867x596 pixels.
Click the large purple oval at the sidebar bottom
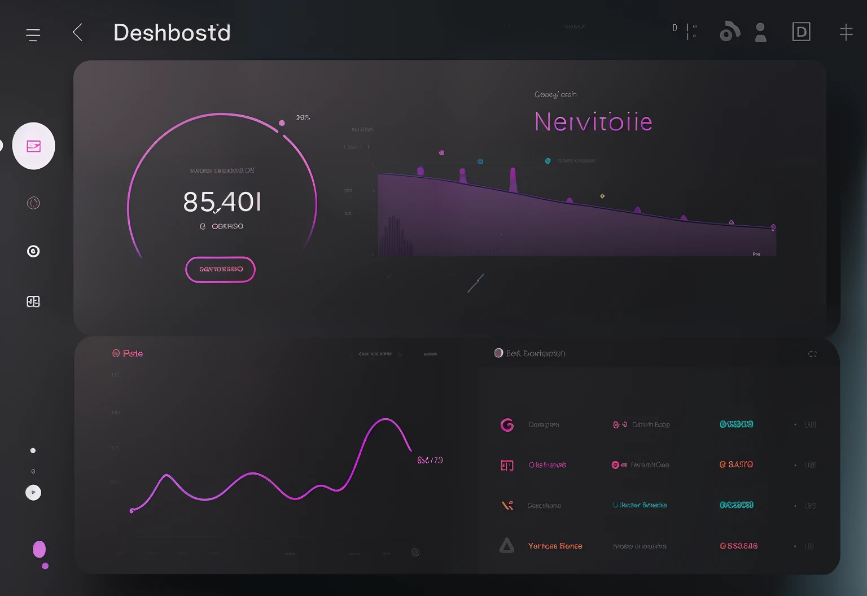click(39, 549)
